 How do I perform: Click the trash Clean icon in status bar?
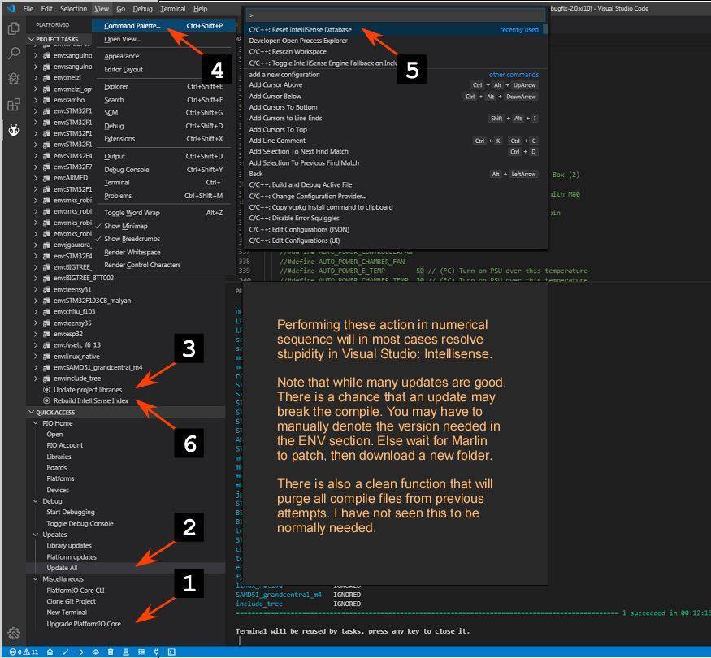111,652
